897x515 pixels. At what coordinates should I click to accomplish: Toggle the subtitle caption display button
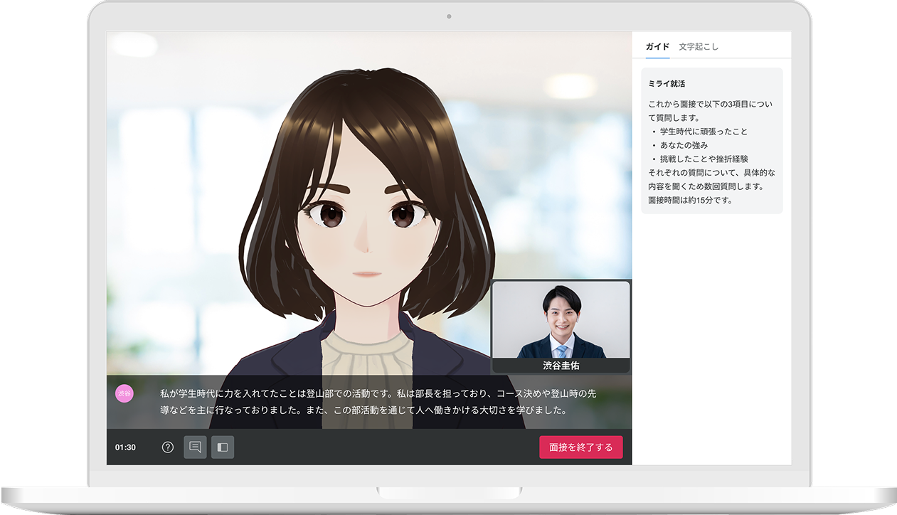click(195, 447)
